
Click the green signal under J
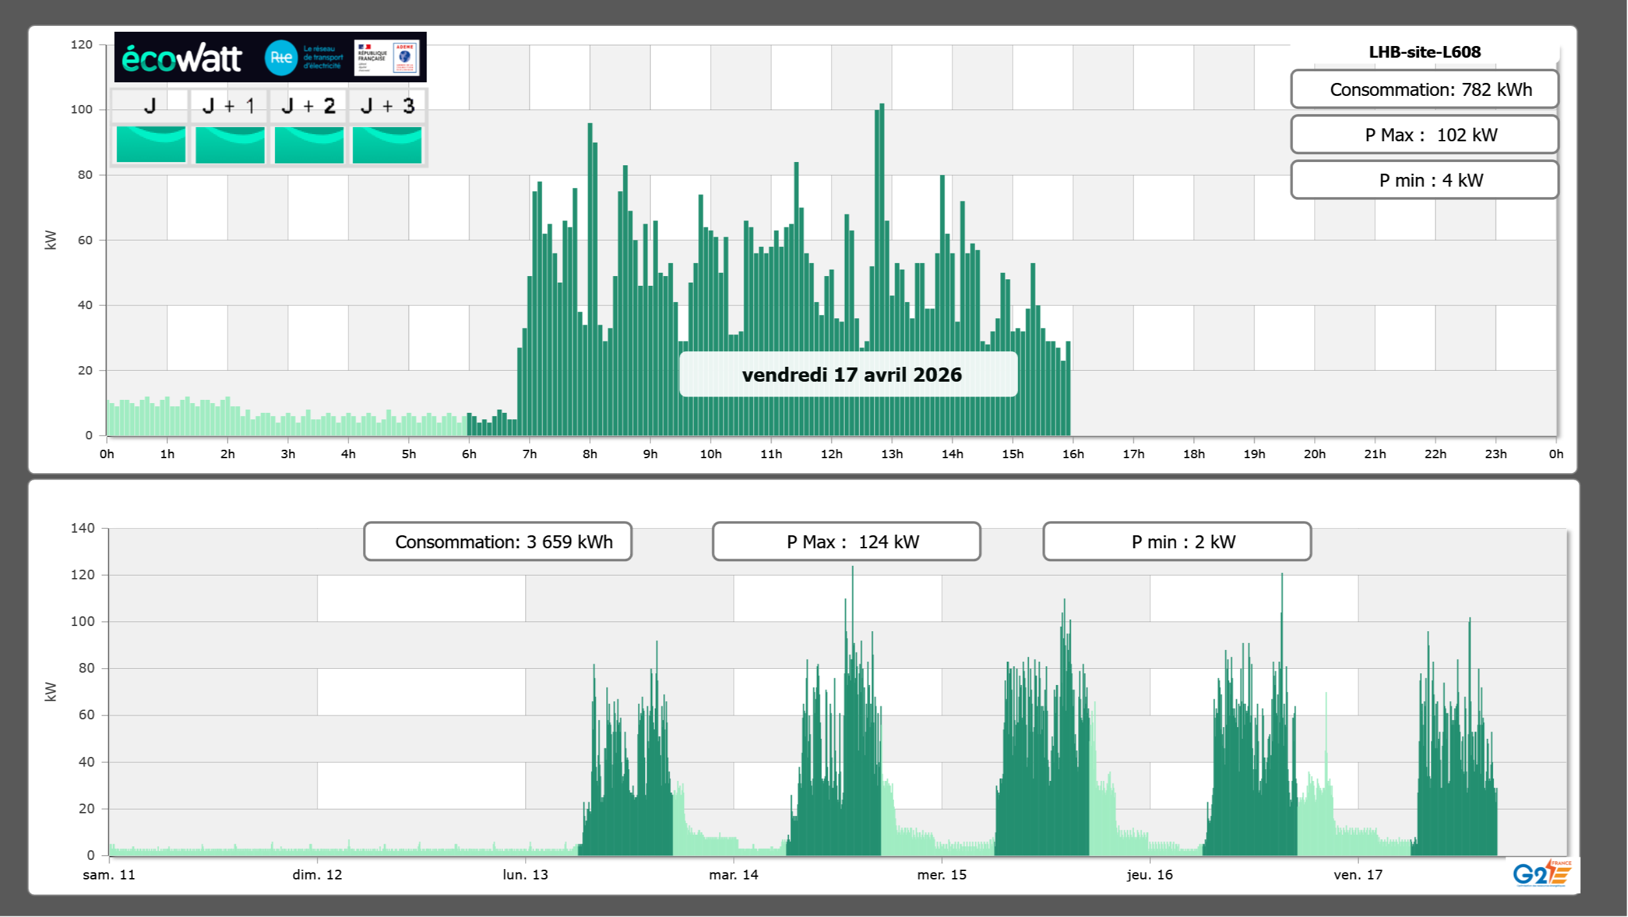point(150,144)
